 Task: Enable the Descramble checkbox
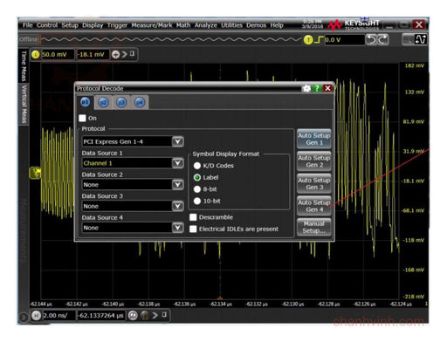[x=193, y=217]
